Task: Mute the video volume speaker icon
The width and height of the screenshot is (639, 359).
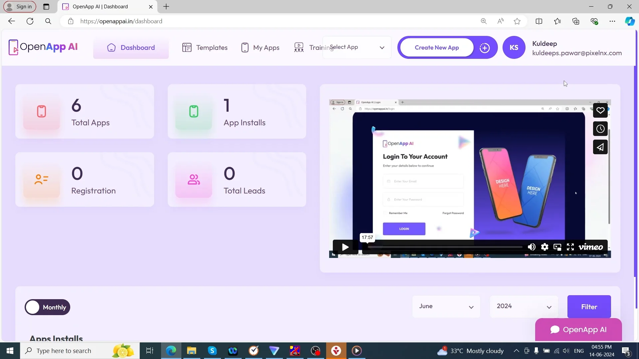Action: click(532, 247)
